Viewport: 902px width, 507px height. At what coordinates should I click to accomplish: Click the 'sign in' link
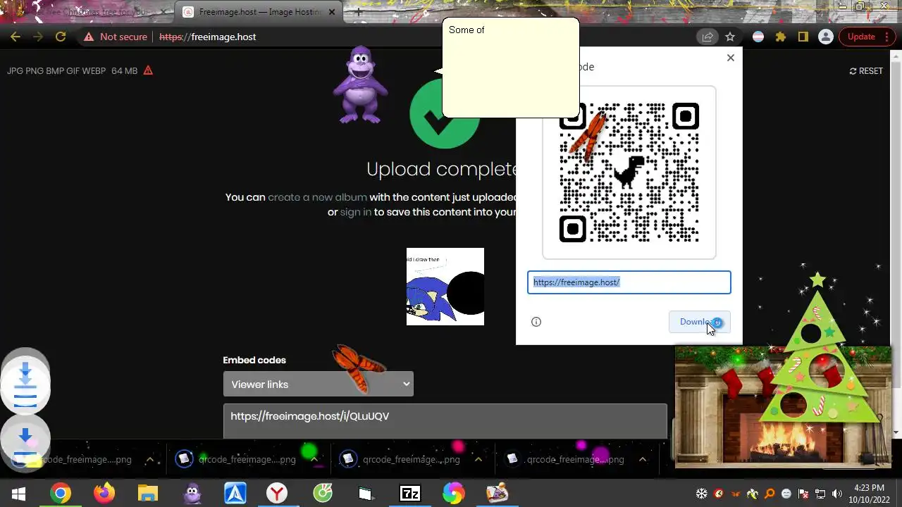point(356,212)
